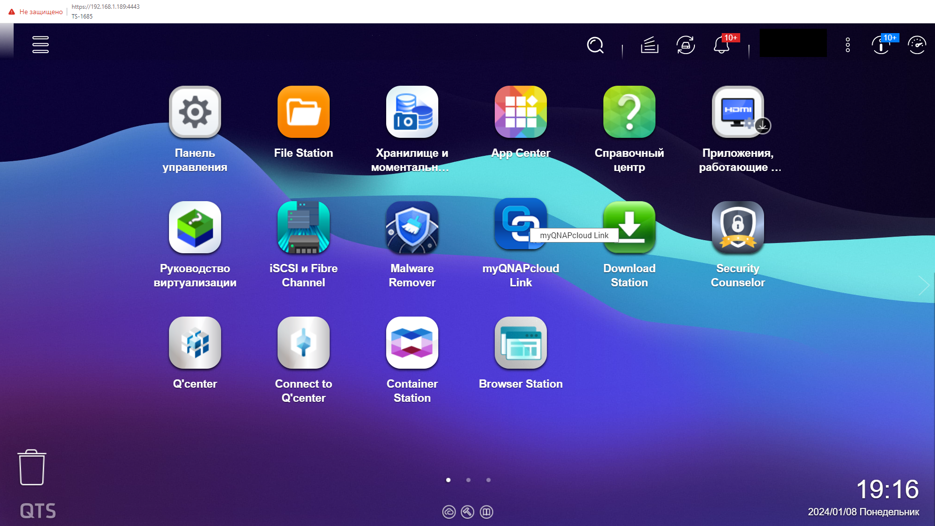Open iSCSI and Fibre Channel app

[303, 227]
